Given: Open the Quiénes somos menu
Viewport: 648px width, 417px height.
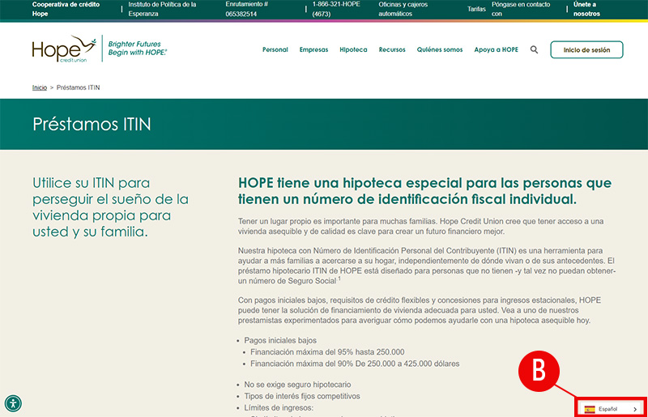Looking at the screenshot, I should tap(440, 49).
